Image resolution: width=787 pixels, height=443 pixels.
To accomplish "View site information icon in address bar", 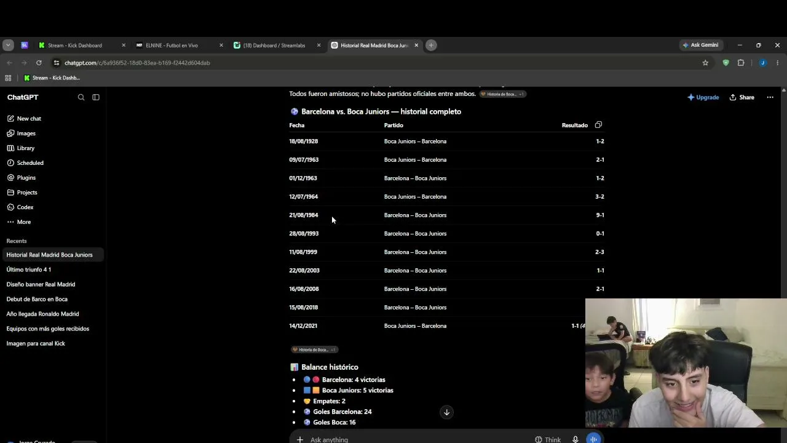I will 57,63.
